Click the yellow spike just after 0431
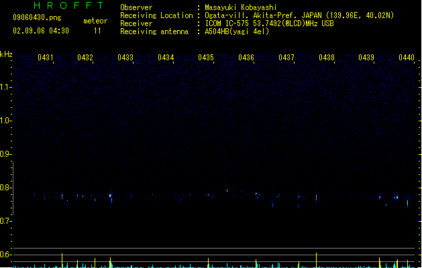 [x=62, y=260]
